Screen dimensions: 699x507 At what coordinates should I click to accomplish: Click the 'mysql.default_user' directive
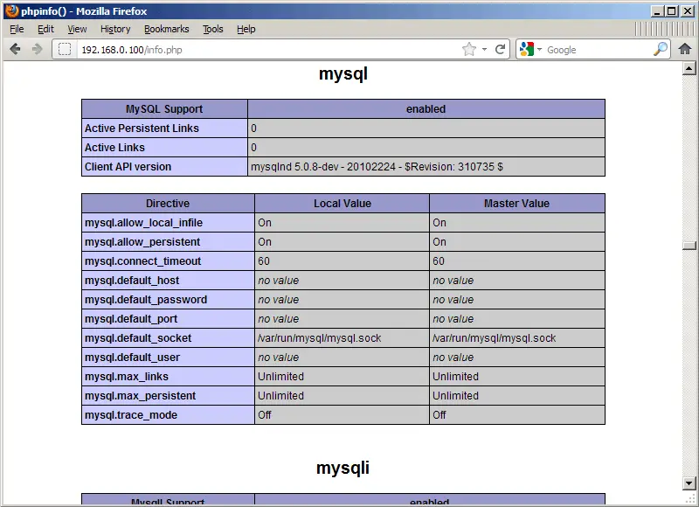point(133,357)
